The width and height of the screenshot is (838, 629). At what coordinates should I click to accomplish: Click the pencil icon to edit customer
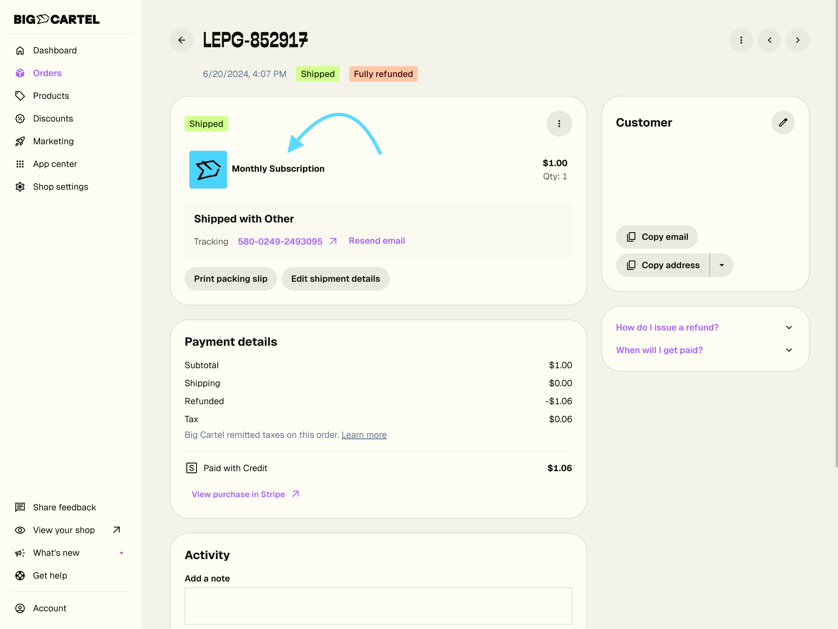point(783,122)
